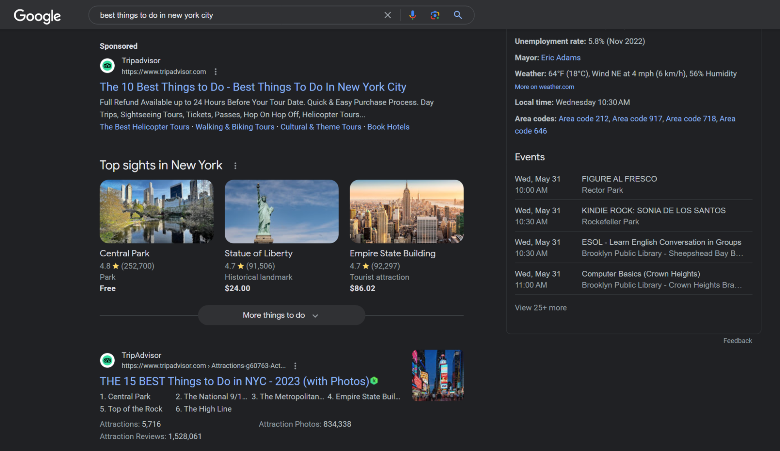Click Statue of Liberty $24.00 price
This screenshot has width=780, height=451.
(x=237, y=288)
